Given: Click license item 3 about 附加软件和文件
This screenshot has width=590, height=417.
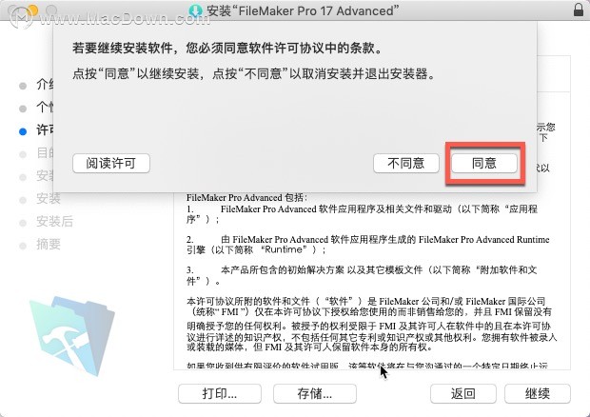Looking at the screenshot, I should pyautogui.click(x=362, y=275).
